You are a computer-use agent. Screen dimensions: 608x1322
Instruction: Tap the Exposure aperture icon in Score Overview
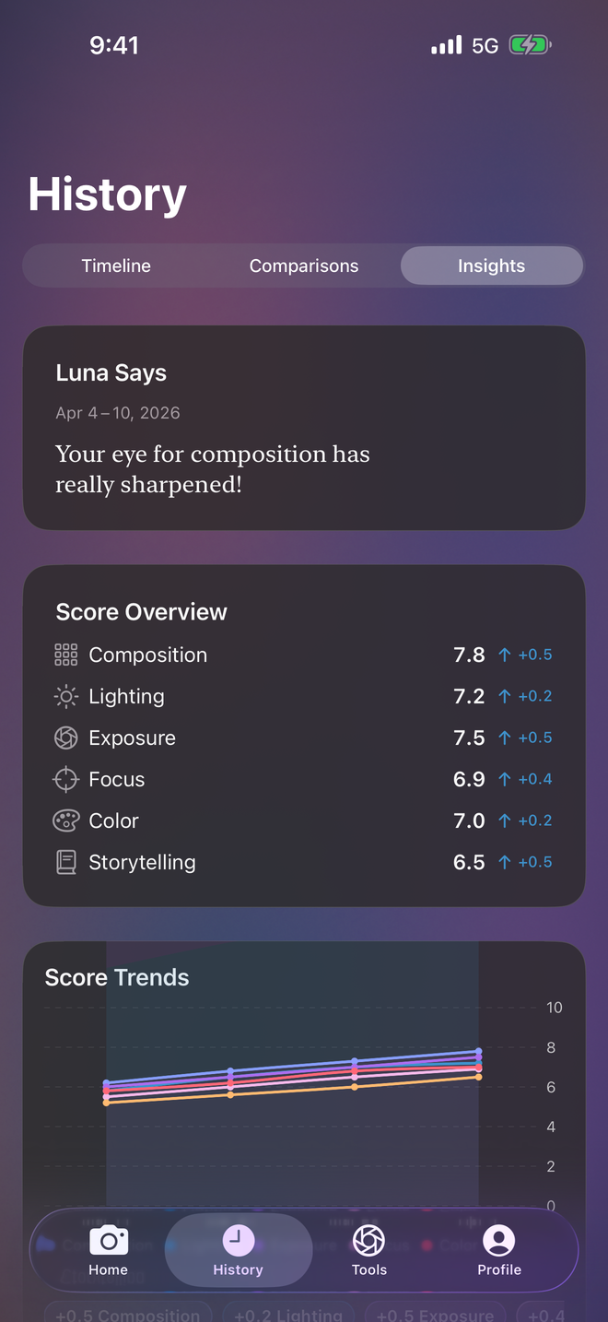66,738
